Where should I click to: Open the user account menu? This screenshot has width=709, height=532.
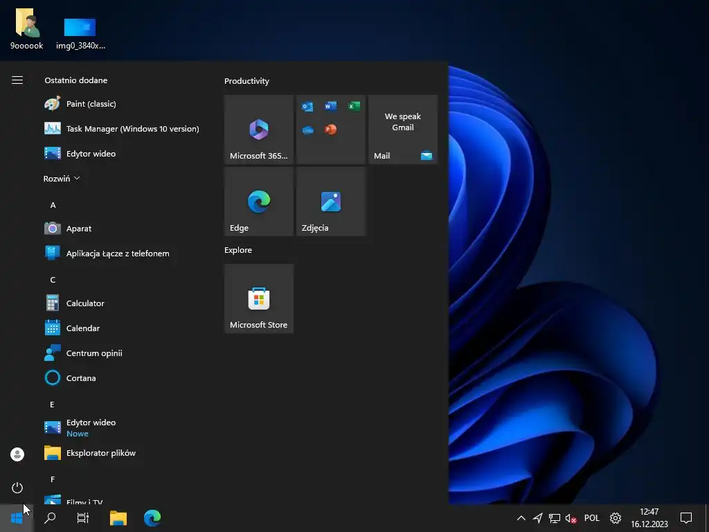[x=17, y=454]
